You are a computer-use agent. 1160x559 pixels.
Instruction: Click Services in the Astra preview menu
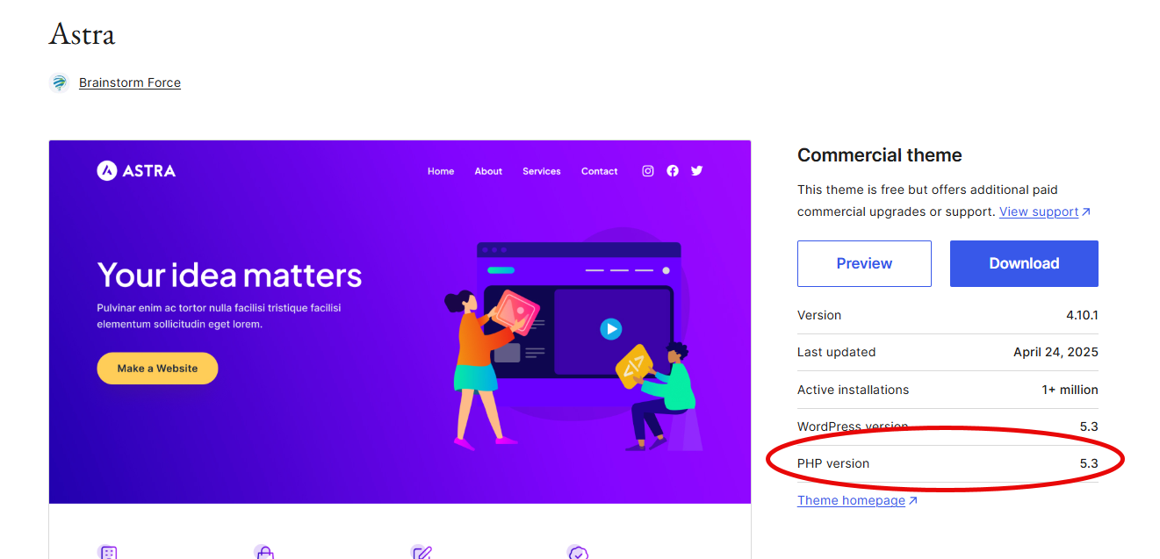[542, 171]
